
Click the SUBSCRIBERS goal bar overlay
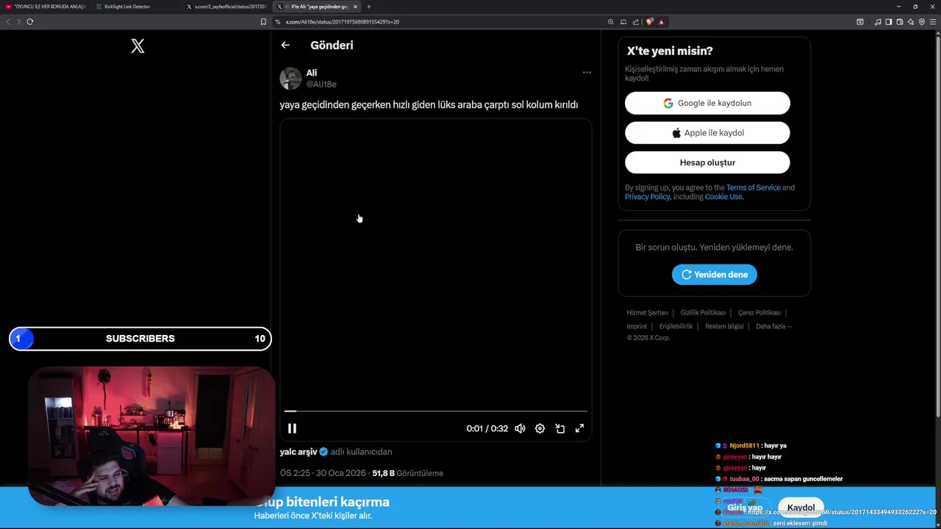(140, 339)
